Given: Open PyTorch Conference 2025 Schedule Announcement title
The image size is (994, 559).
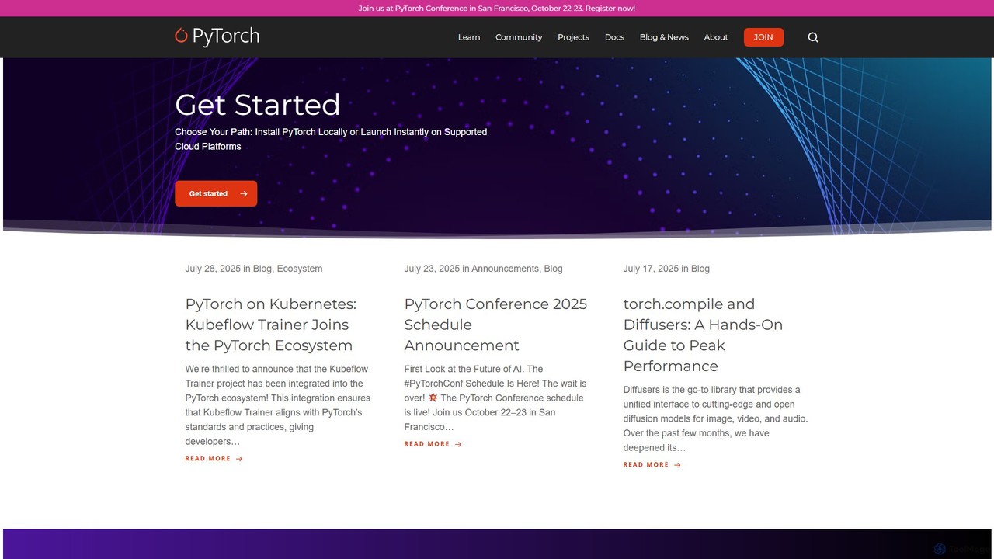Looking at the screenshot, I should 495,325.
